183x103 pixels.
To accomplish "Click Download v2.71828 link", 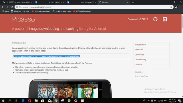I will (x=138, y=19).
